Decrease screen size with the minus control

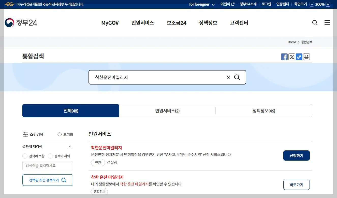[x=312, y=4]
